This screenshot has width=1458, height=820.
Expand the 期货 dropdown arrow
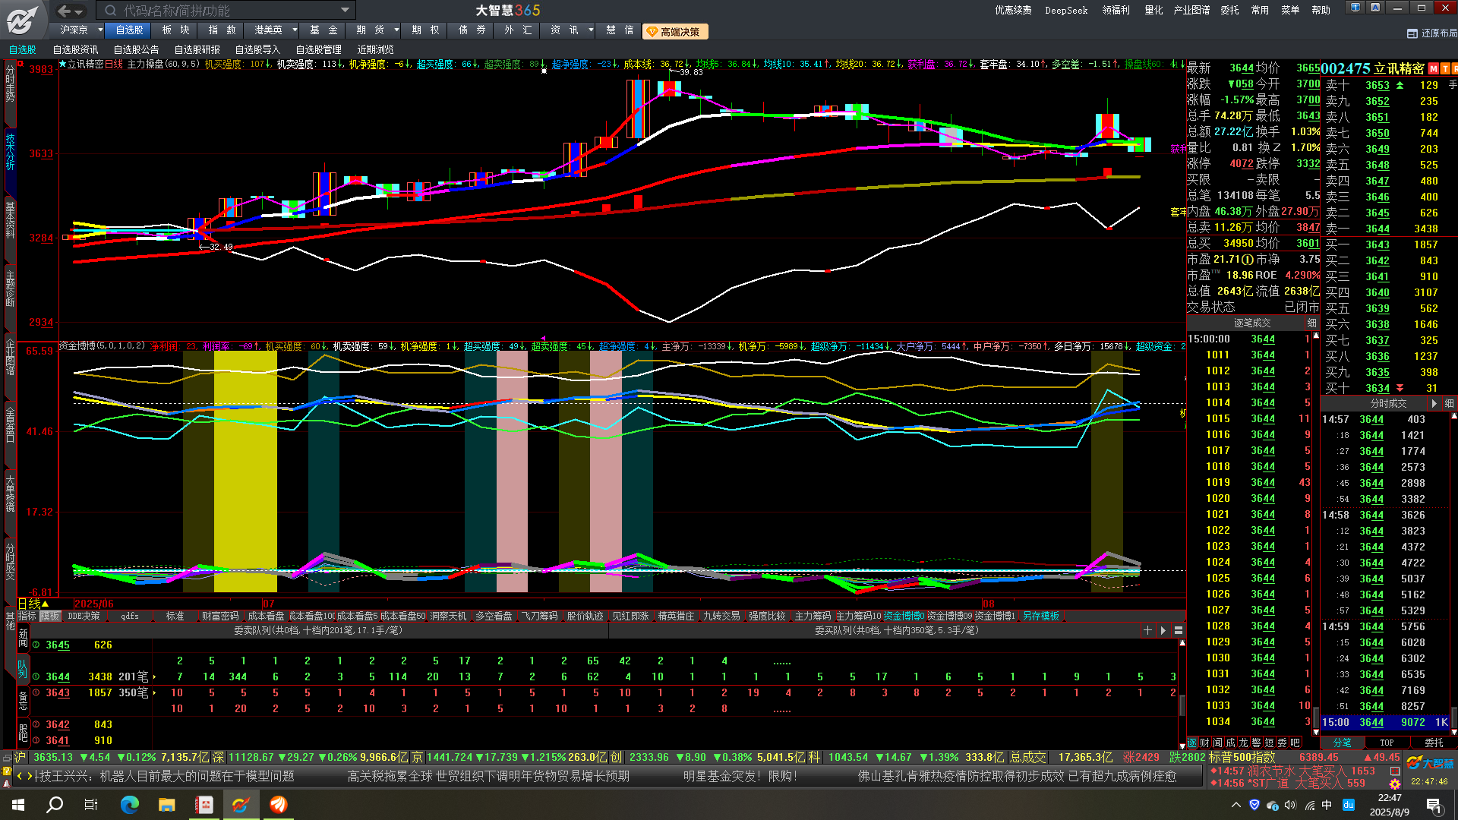click(x=396, y=30)
